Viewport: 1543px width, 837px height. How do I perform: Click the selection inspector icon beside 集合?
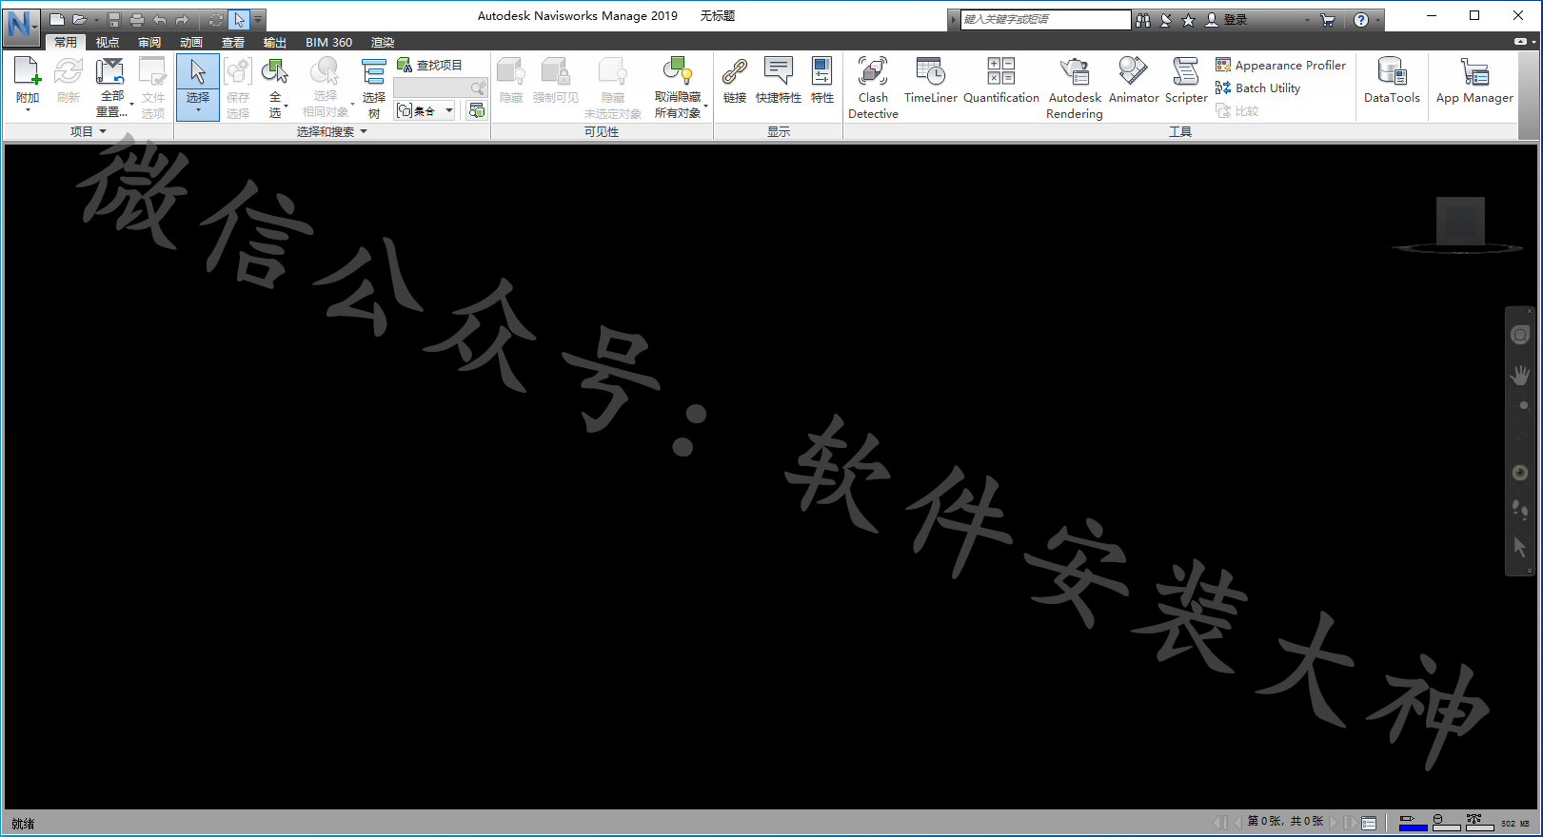coord(477,110)
